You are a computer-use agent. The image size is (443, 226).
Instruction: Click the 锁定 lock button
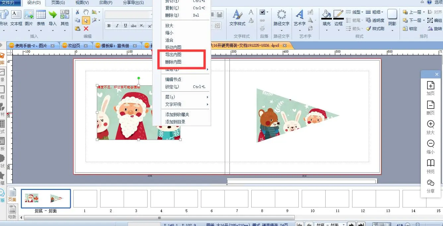[410, 29]
